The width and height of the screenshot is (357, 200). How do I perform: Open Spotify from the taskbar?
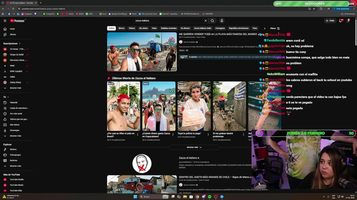point(209,197)
